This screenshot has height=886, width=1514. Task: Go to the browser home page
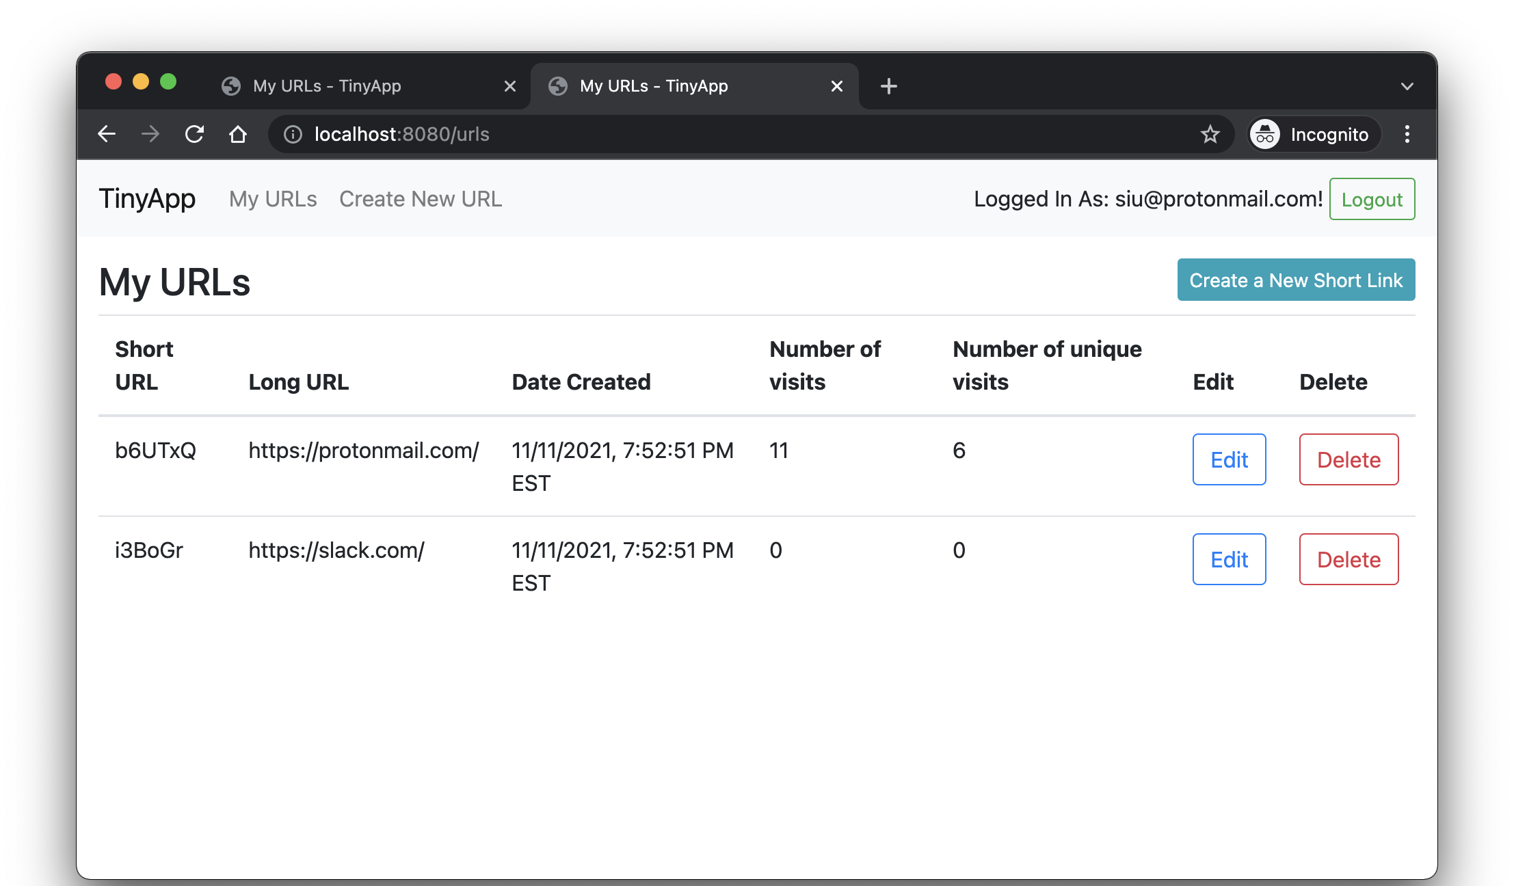238,134
